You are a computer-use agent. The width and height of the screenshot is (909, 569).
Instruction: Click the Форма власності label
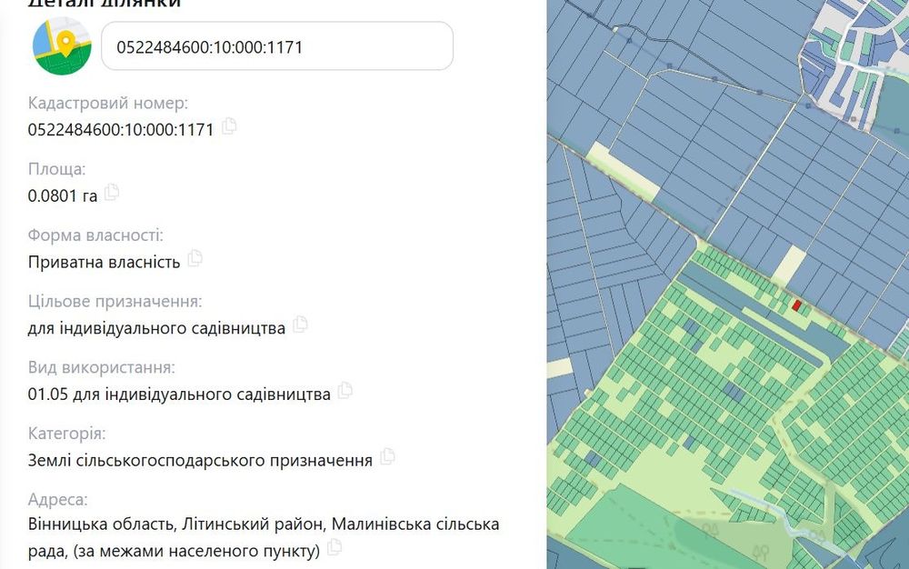(x=95, y=235)
